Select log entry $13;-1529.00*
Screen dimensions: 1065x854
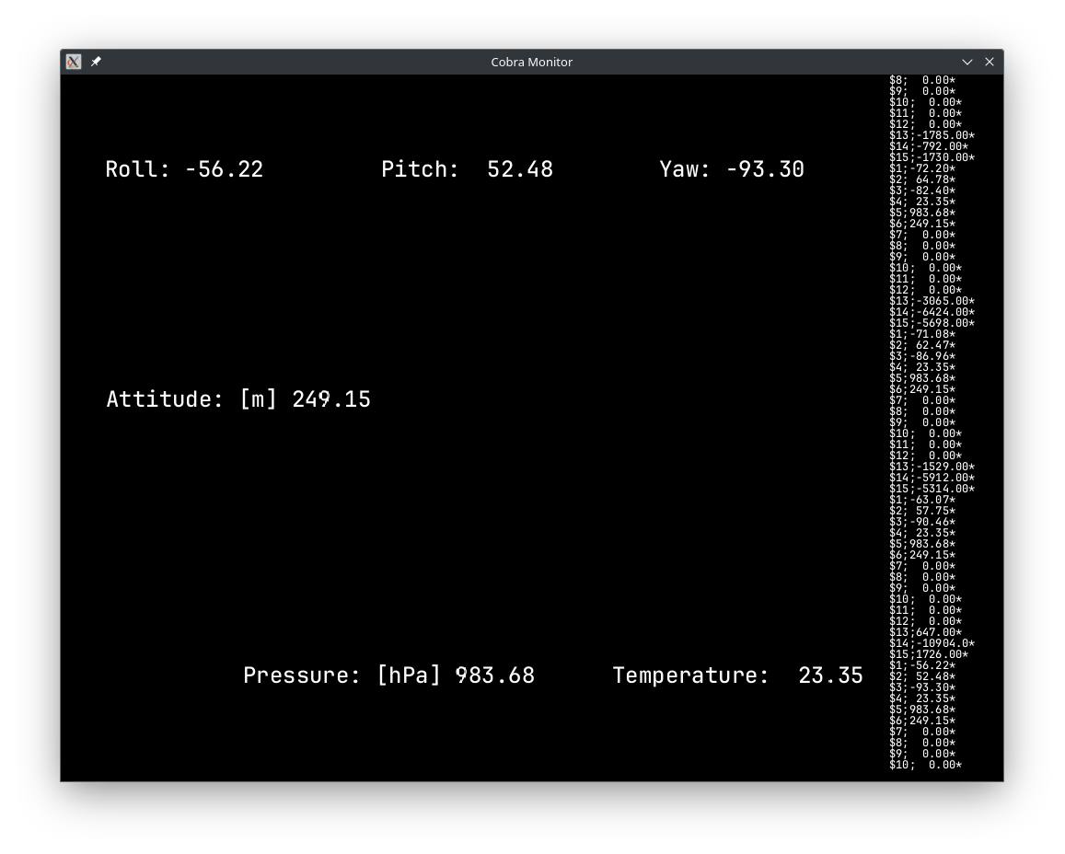tap(932, 467)
